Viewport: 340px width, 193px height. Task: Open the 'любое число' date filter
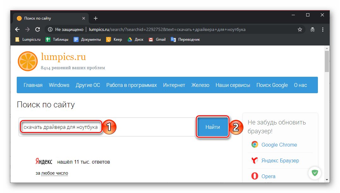55,173
